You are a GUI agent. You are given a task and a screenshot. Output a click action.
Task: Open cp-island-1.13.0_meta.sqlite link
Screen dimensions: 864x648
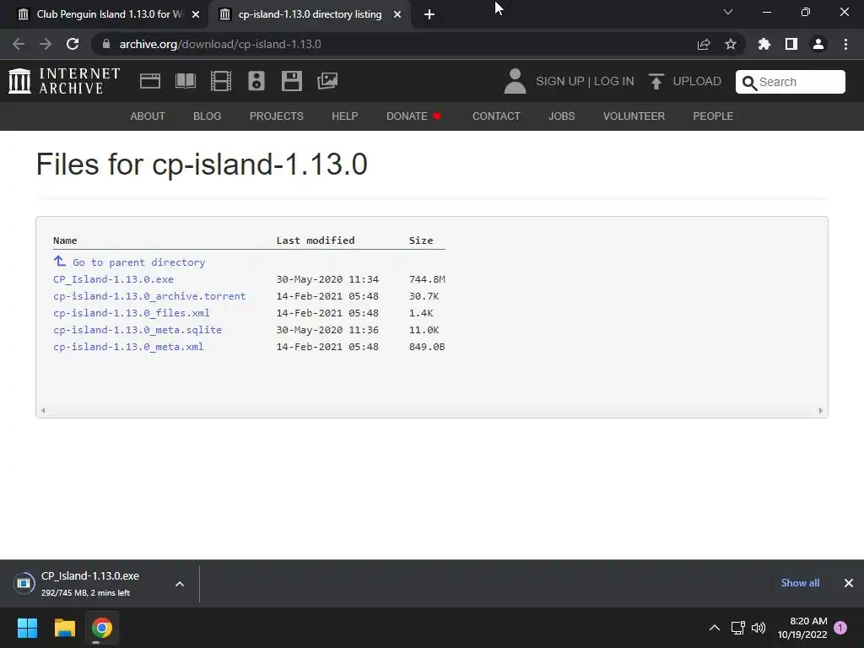[138, 330]
